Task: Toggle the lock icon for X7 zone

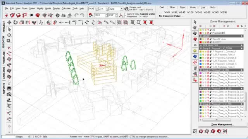Action: 210,30
